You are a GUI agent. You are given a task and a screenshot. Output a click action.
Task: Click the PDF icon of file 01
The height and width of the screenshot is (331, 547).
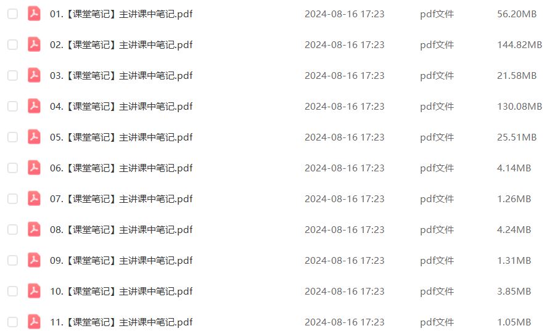34,14
